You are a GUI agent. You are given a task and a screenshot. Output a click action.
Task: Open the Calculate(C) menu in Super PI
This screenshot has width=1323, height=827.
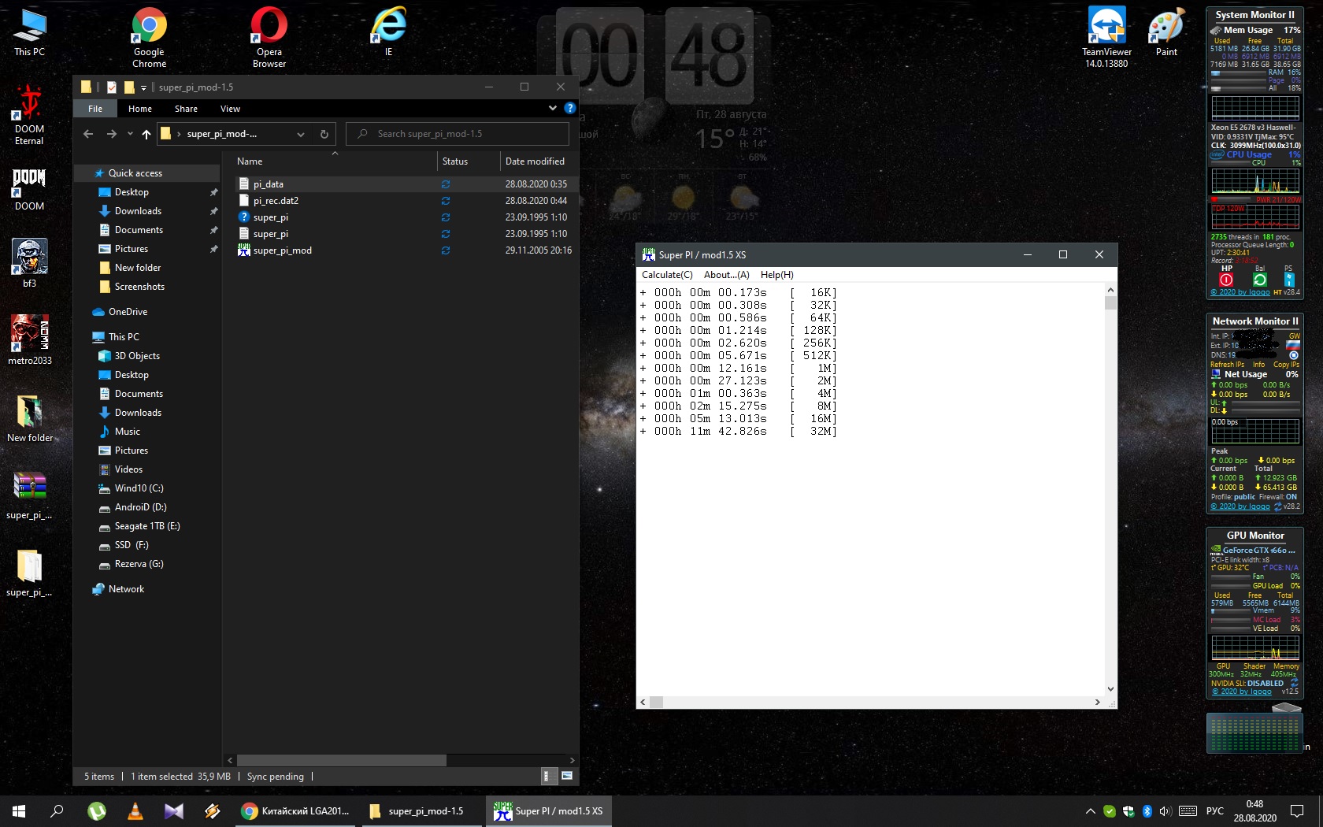667,275
